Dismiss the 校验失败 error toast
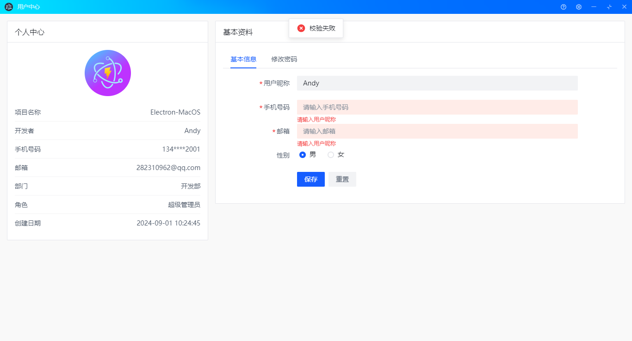The width and height of the screenshot is (632, 341). 316,28
